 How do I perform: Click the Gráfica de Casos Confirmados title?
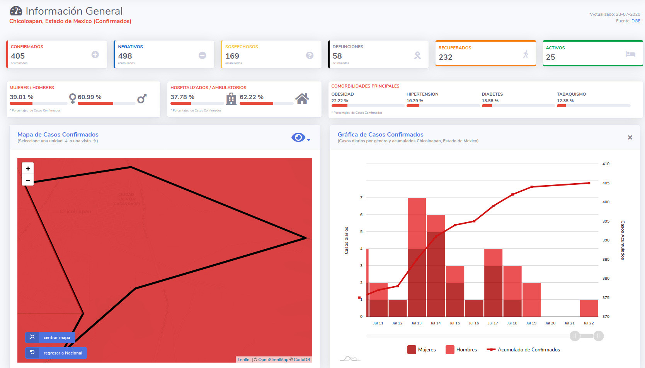[x=381, y=135]
